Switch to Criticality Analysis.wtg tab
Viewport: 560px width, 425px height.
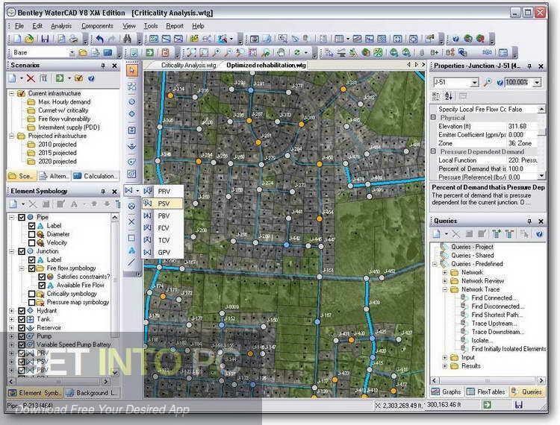click(x=188, y=66)
